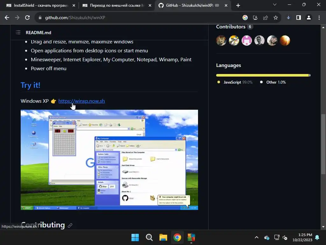Open the clock showing 1:25 PM
326x245 pixels.
(302, 237)
